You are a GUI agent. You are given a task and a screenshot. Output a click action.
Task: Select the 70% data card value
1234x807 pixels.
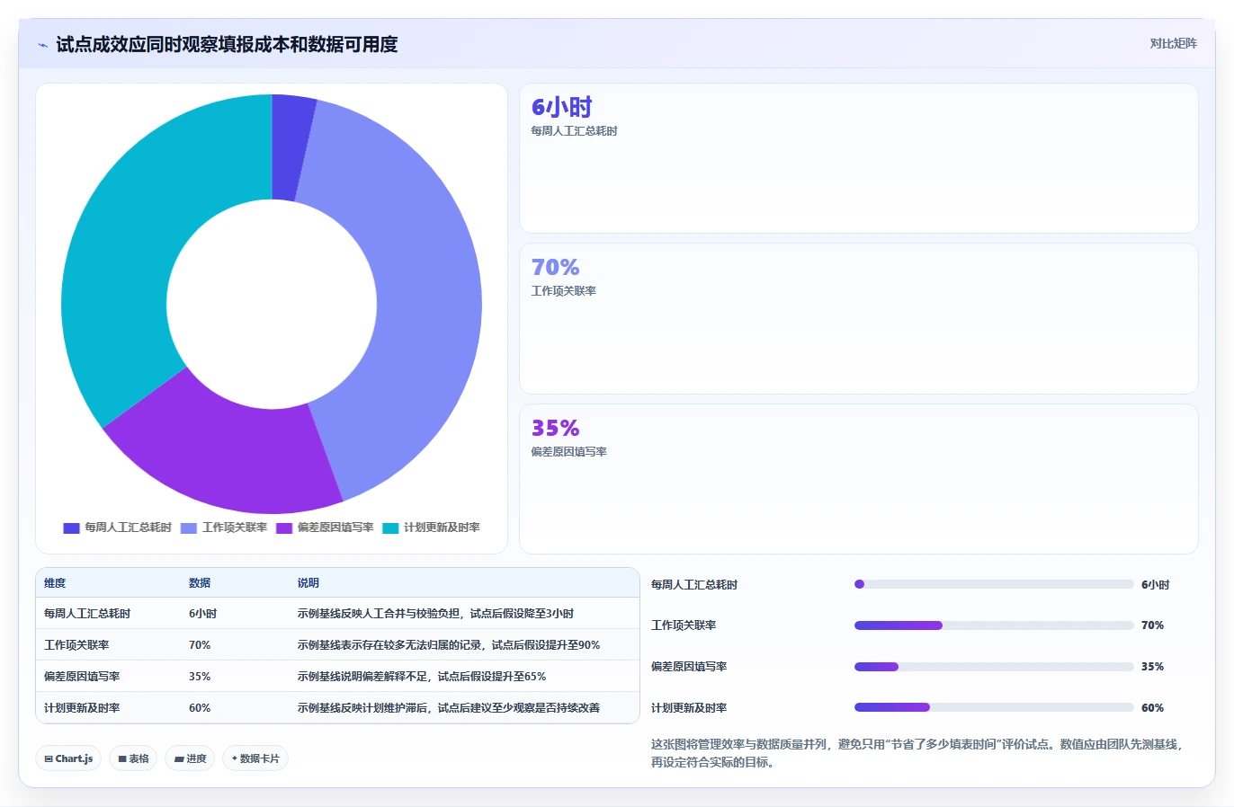coord(555,267)
